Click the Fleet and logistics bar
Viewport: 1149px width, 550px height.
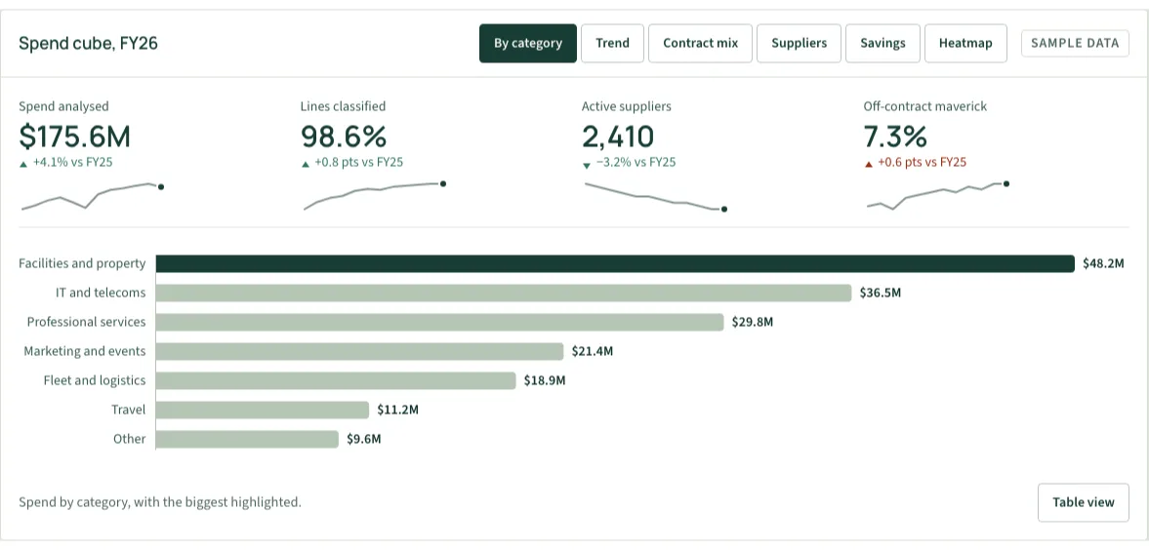coord(337,381)
